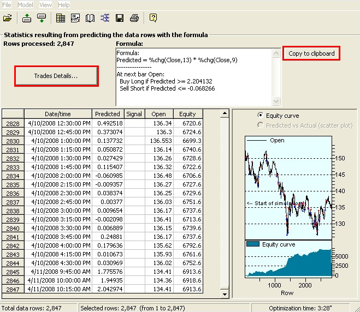Open the IN/OUT inputs selection icon

click(x=75, y=18)
